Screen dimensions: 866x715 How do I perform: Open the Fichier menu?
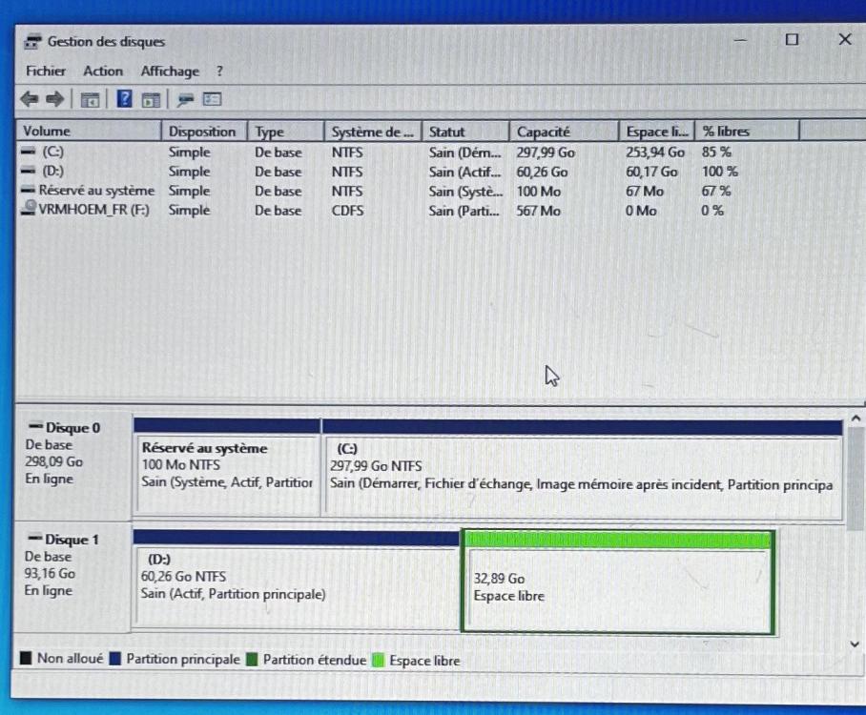point(46,71)
